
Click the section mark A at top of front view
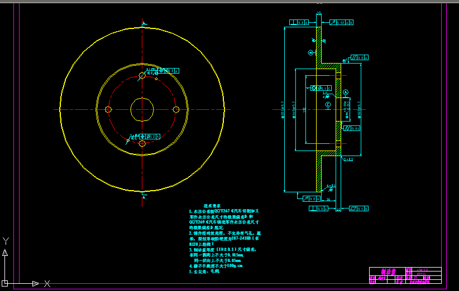[144, 23]
